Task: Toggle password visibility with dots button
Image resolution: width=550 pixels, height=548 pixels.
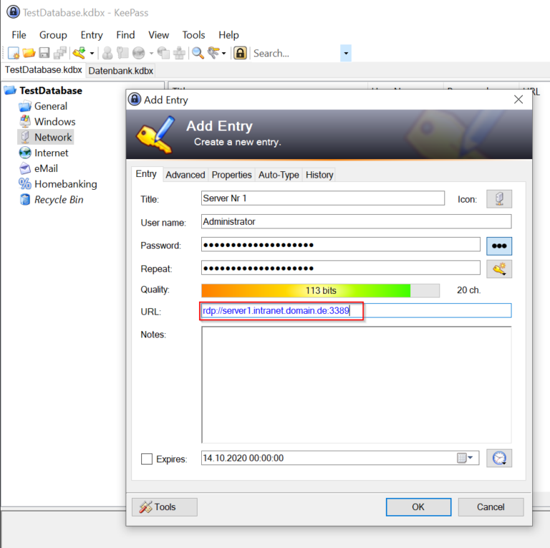Action: coord(498,246)
